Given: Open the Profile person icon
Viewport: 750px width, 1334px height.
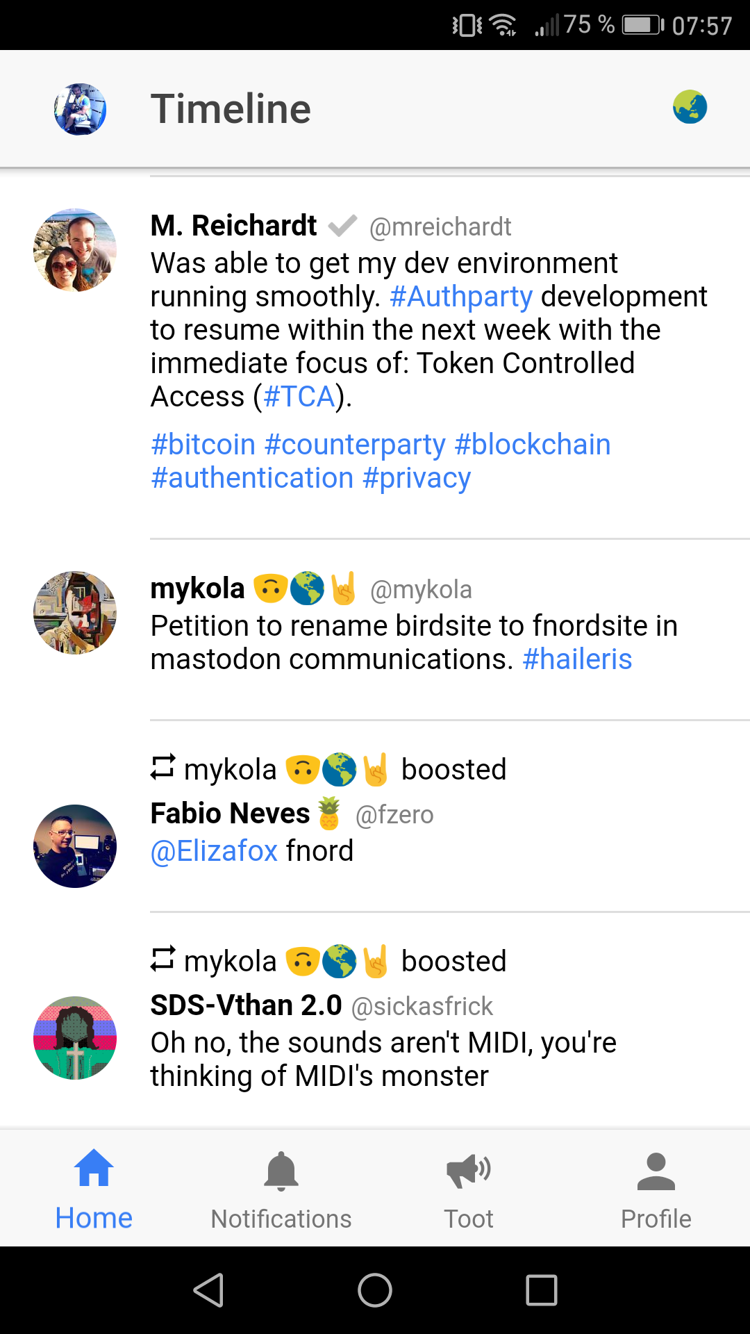Looking at the screenshot, I should 656,1171.
